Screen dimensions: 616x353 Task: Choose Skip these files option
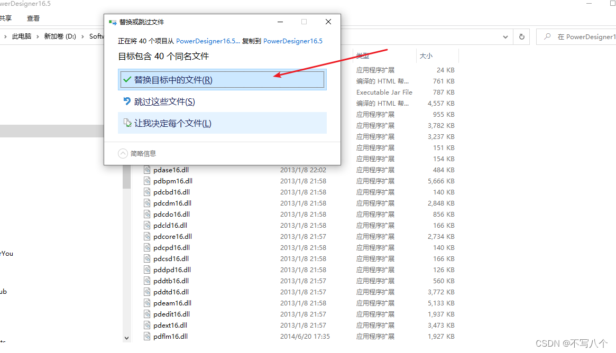pyautogui.click(x=222, y=101)
